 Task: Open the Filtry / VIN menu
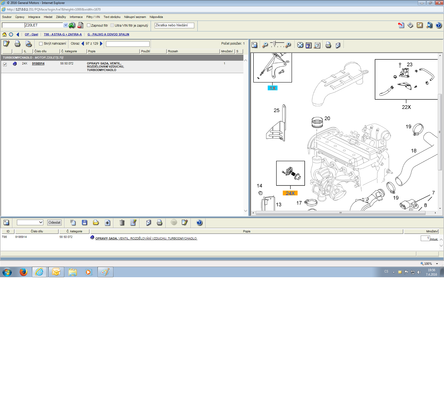pos(93,17)
